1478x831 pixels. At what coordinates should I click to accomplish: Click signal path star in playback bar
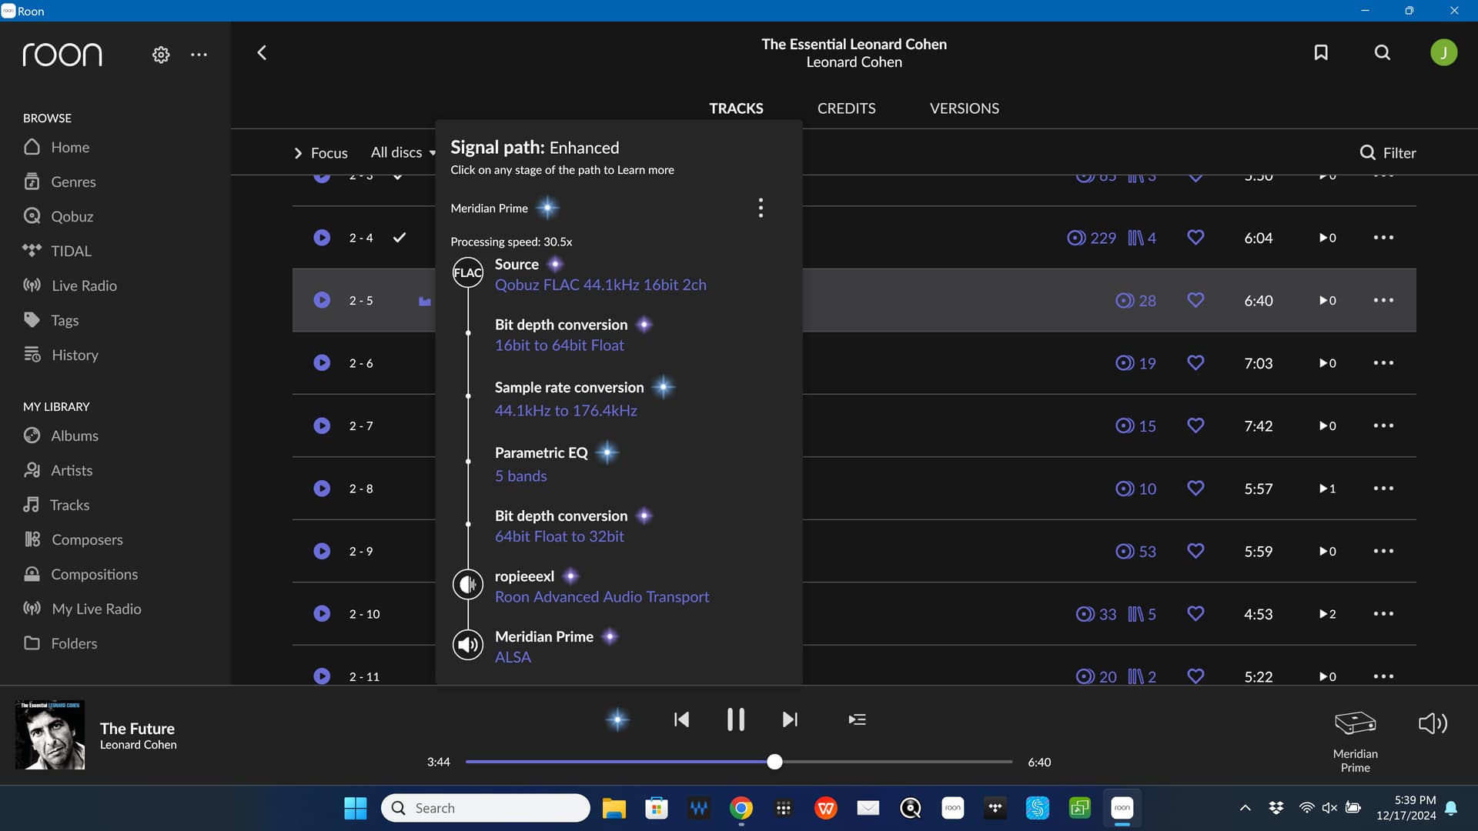pyautogui.click(x=617, y=720)
